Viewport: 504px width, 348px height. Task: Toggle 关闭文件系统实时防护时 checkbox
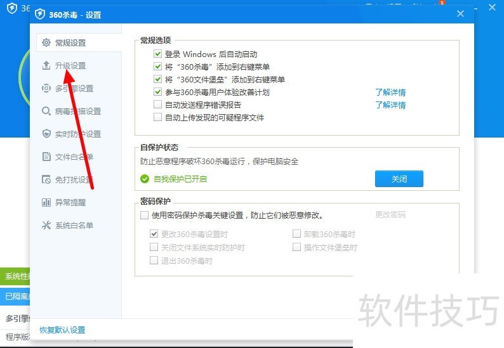pos(154,247)
